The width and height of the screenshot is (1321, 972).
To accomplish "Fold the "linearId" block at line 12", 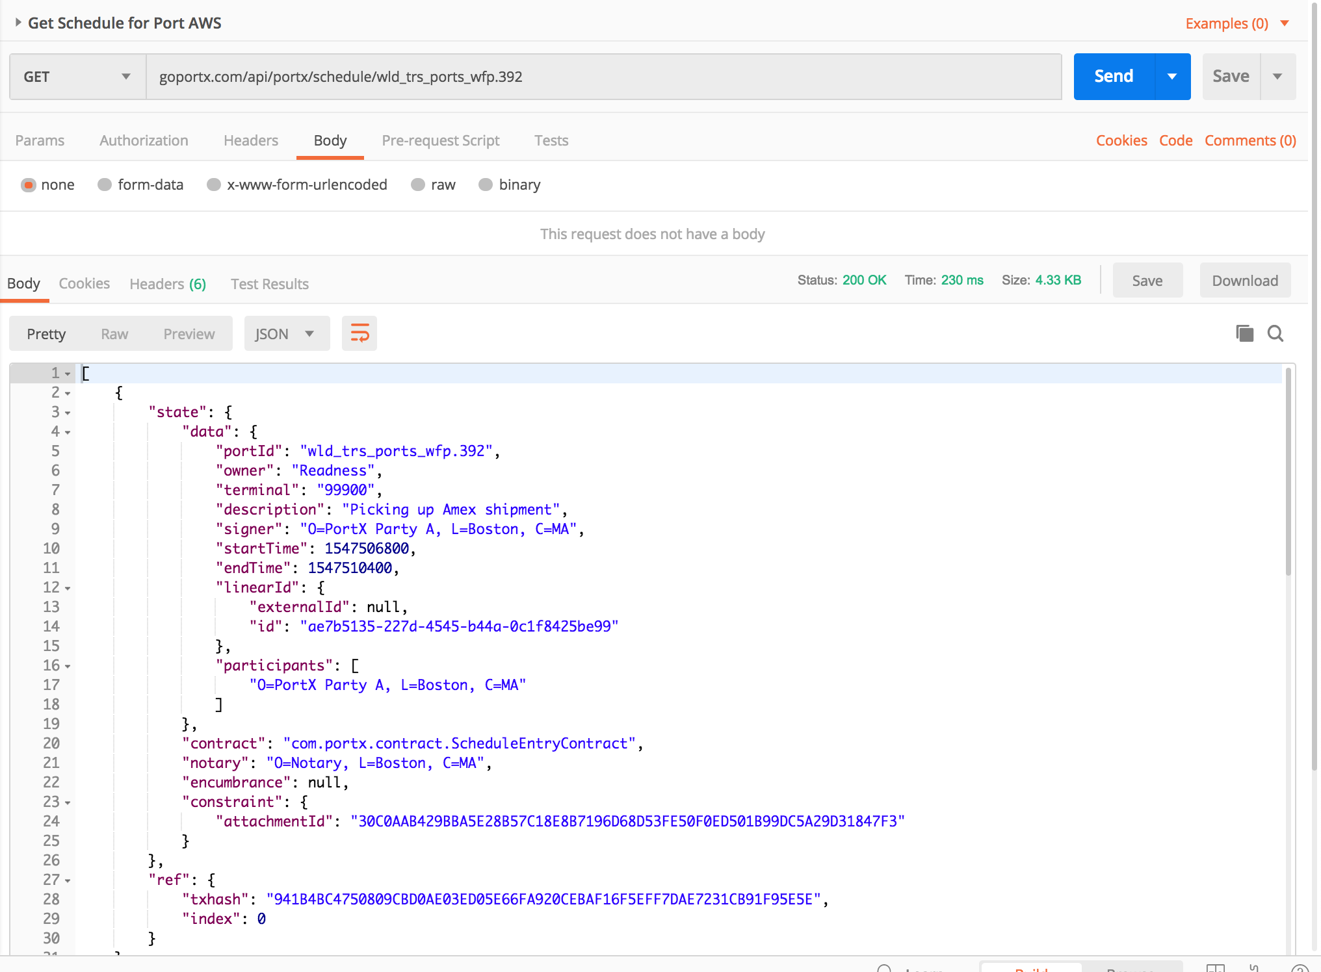I will (68, 588).
